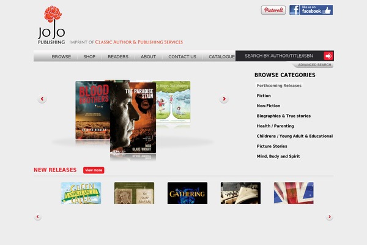367x245 pixels.
Task: Select Mind, Body and Spirit category
Action: click(278, 156)
